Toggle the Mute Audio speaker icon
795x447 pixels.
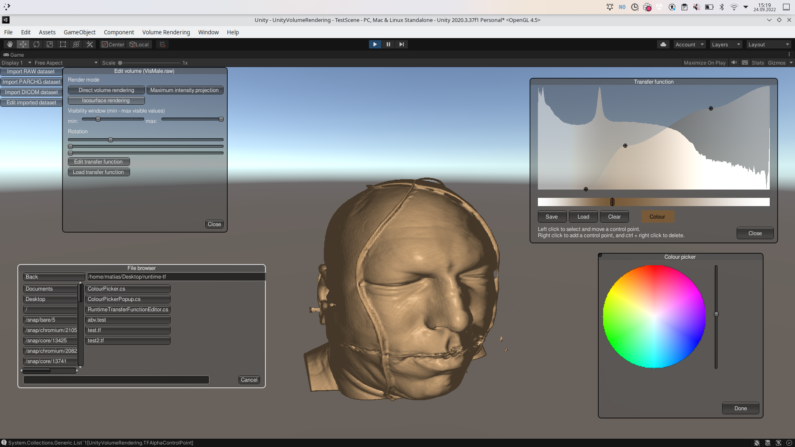click(734, 63)
